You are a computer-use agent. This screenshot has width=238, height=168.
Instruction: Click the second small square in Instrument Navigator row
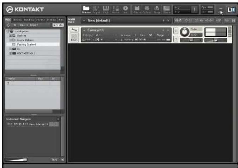[56, 124]
